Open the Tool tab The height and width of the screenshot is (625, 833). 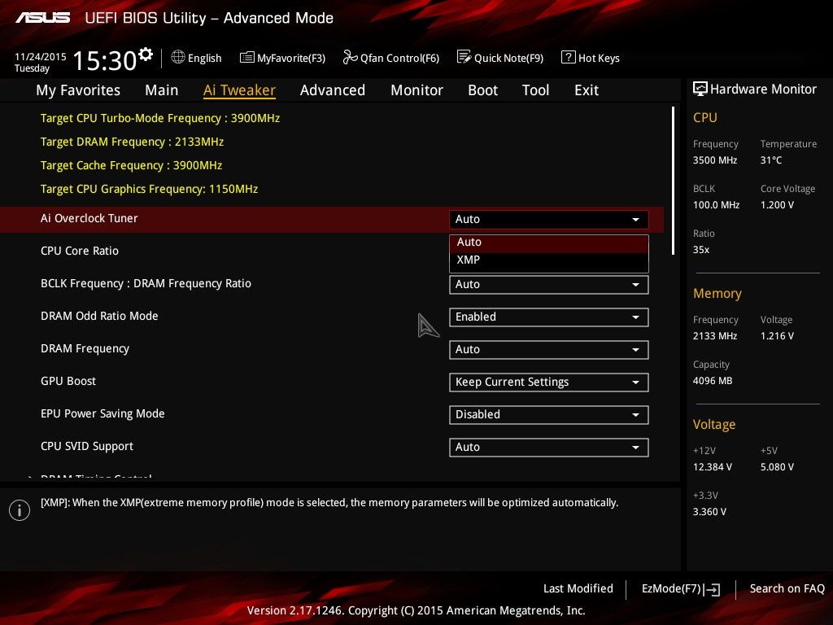535,90
